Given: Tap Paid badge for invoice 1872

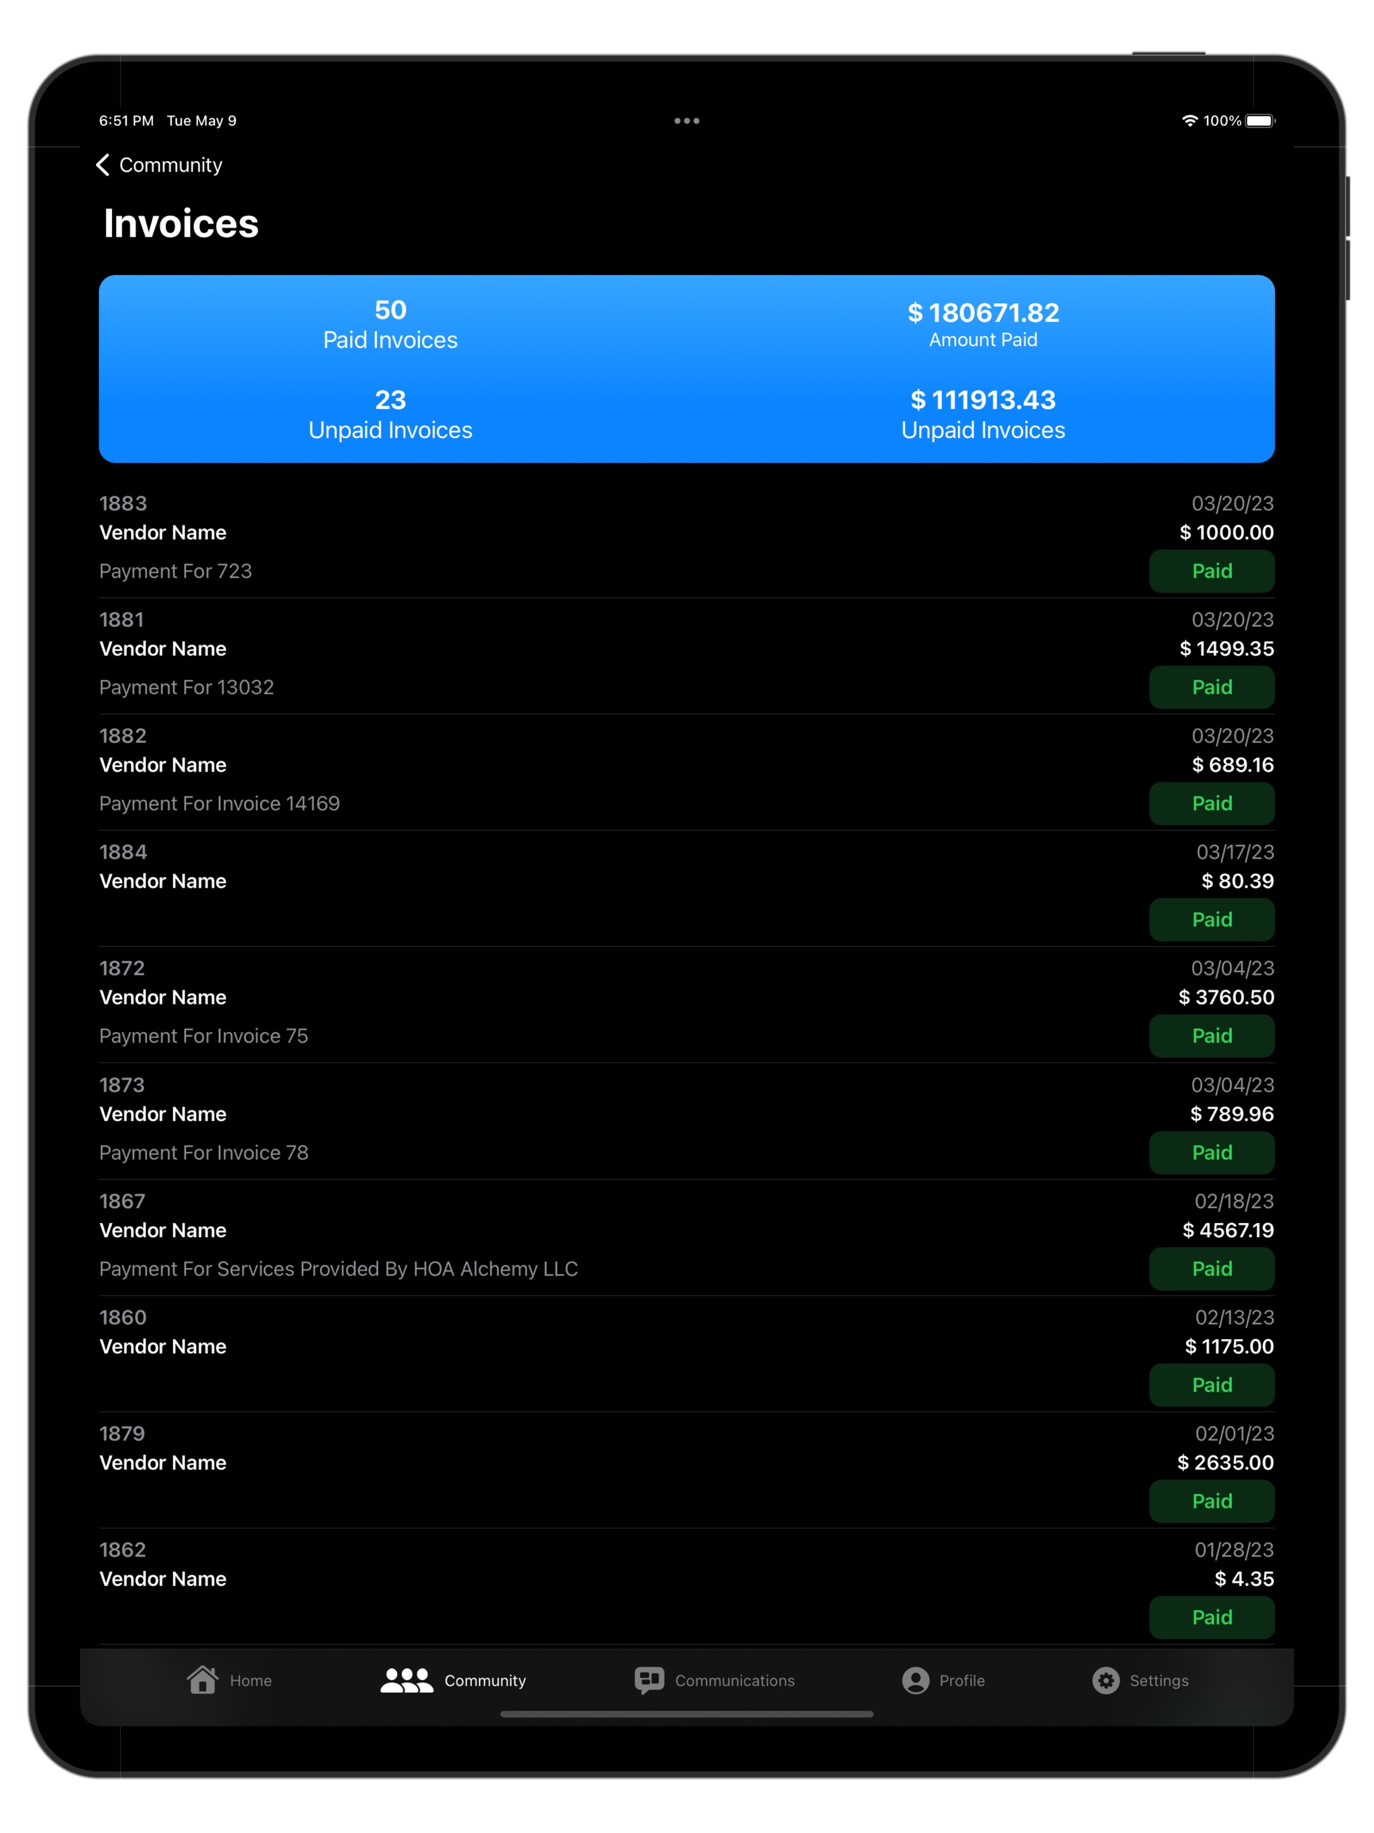Looking at the screenshot, I should coord(1212,1036).
